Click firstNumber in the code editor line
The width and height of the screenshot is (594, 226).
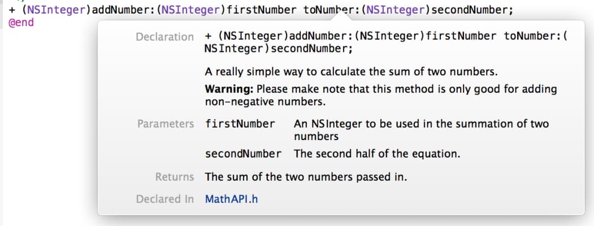click(x=261, y=10)
